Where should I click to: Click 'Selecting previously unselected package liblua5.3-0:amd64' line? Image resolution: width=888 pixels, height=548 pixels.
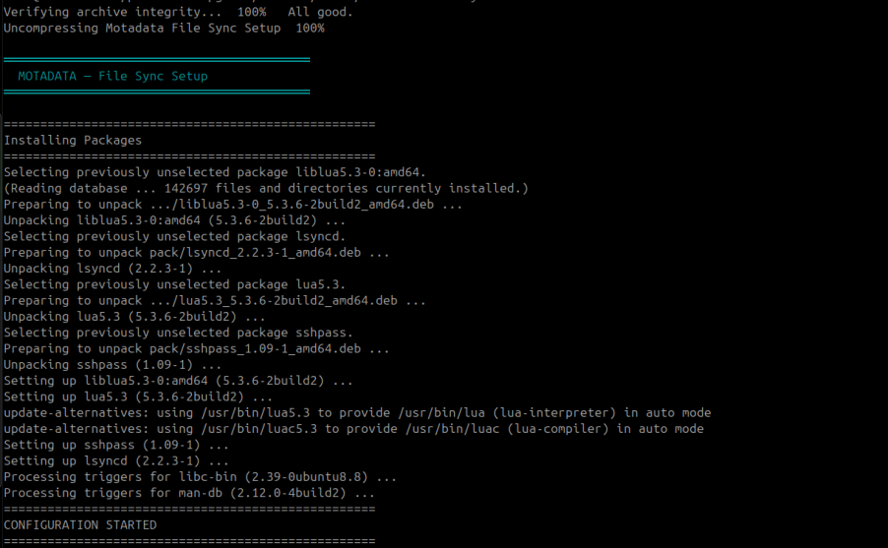215,172
